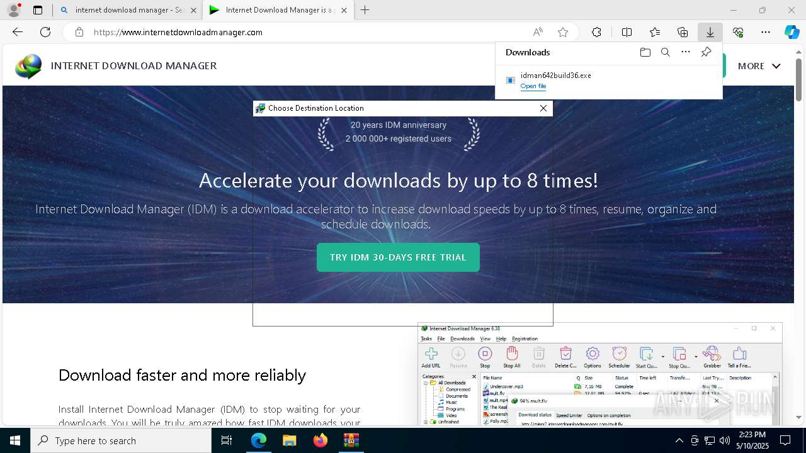
Task: Open Edge Settings and more menu
Action: (766, 32)
